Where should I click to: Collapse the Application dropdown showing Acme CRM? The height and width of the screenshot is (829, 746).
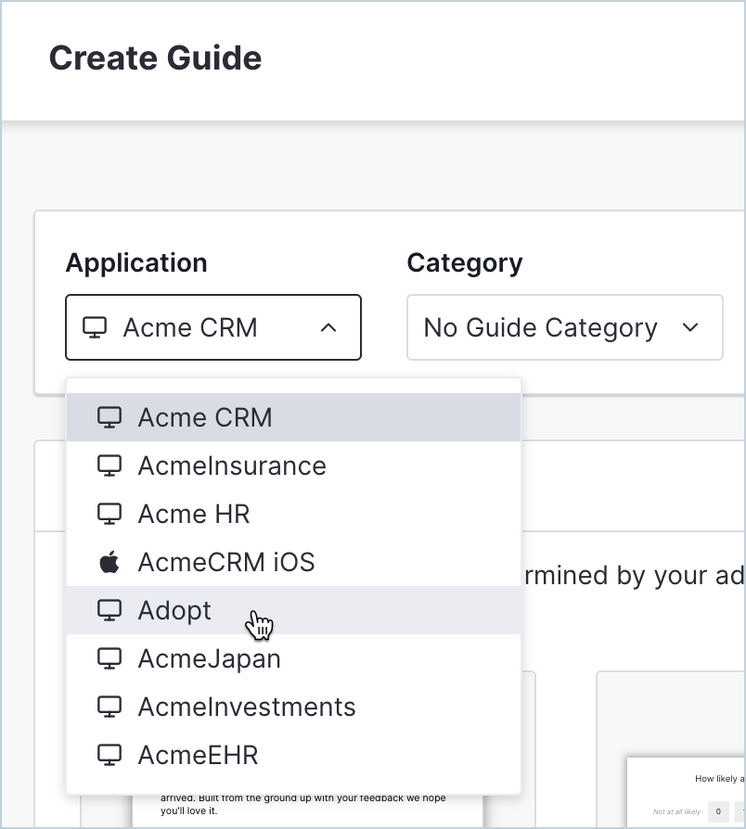pos(213,327)
